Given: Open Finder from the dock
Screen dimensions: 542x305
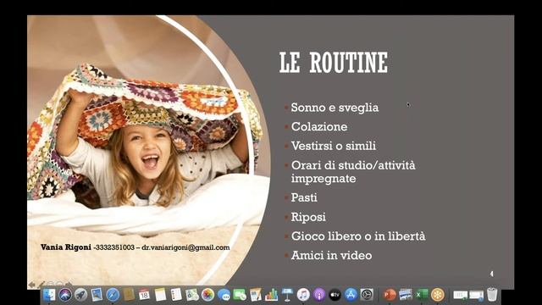Looking at the screenshot, I should pos(49,295).
